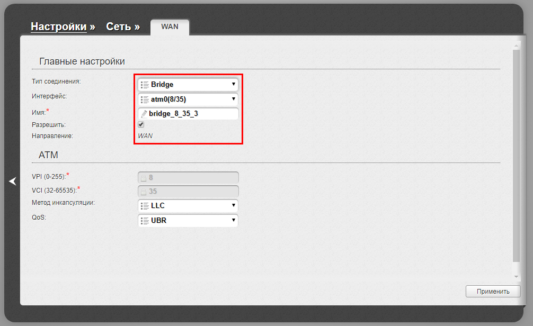
Task: Click the list icon in the UBR dropdown
Action: pos(145,220)
